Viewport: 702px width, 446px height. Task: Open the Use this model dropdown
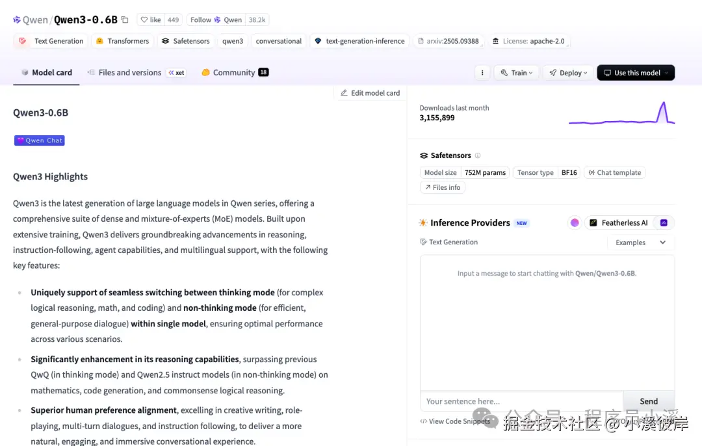pyautogui.click(x=636, y=73)
